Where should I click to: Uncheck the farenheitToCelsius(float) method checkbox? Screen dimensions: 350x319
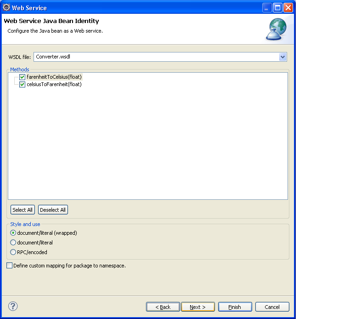22,77
